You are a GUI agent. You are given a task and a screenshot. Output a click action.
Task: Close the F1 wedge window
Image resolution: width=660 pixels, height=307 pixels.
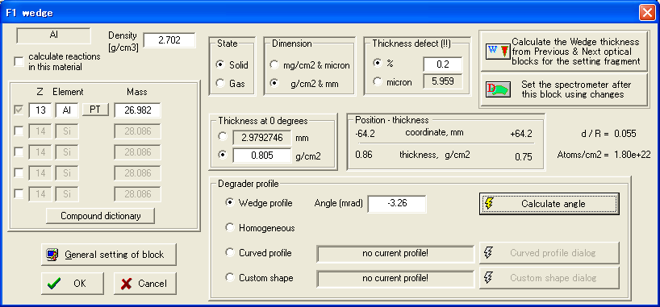click(x=646, y=13)
